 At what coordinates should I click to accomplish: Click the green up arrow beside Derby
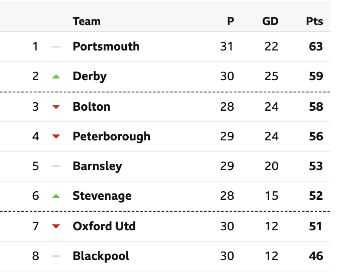coord(56,76)
